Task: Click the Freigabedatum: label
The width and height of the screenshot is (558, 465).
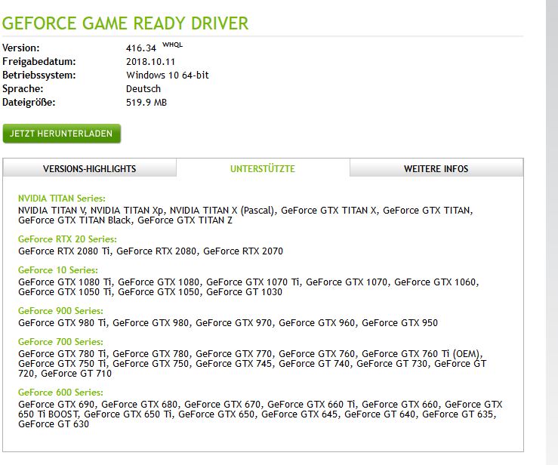Action: [x=39, y=62]
